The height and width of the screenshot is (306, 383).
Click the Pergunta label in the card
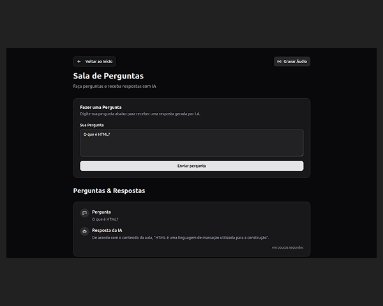pos(101,212)
